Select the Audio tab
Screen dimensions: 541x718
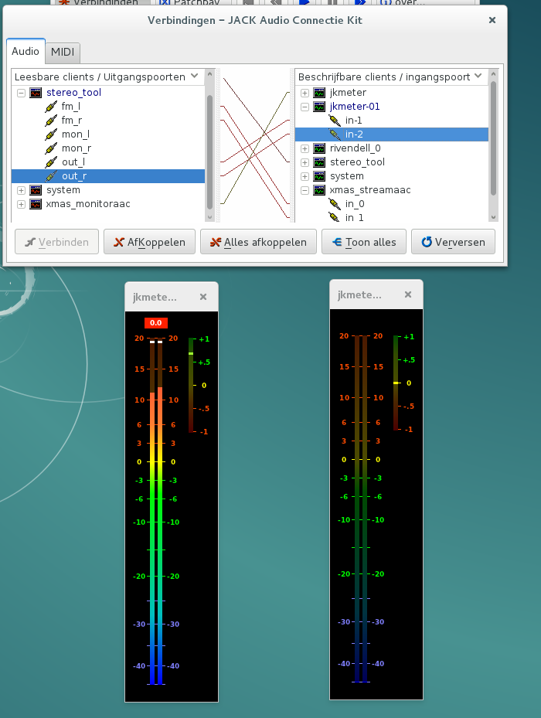(x=26, y=51)
